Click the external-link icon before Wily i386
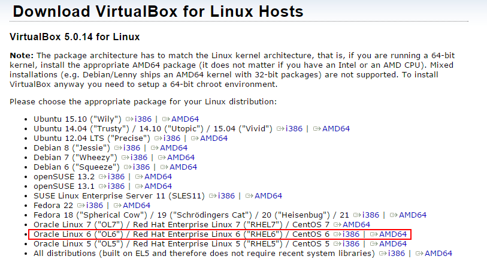487x262 pixels. click(129, 119)
